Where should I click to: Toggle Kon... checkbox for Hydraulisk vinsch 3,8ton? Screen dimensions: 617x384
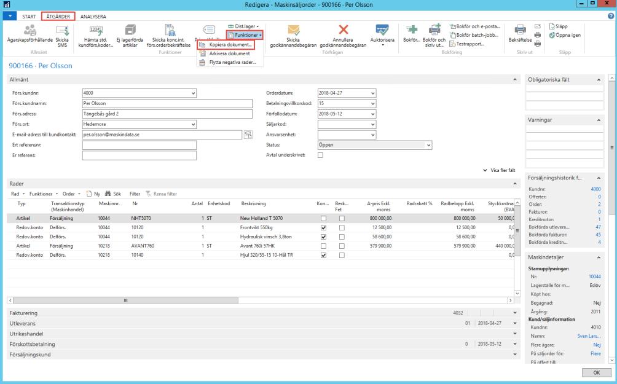[x=323, y=237]
